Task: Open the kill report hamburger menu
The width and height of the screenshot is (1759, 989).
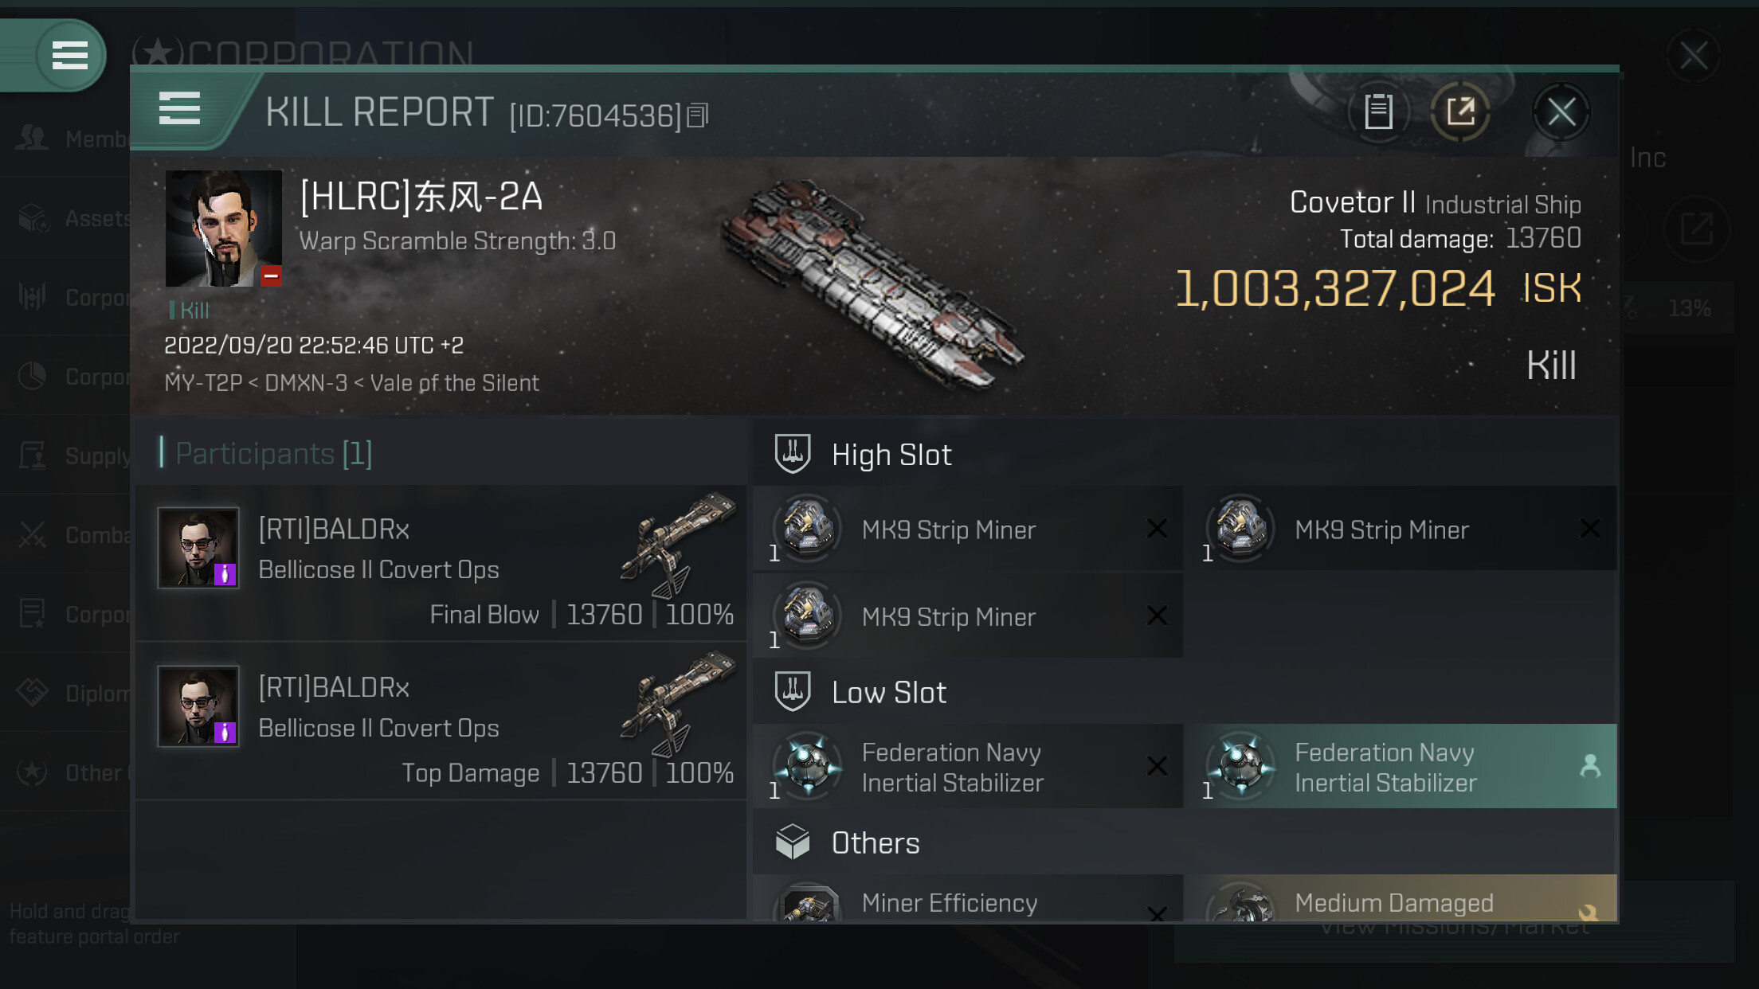Action: (x=180, y=109)
